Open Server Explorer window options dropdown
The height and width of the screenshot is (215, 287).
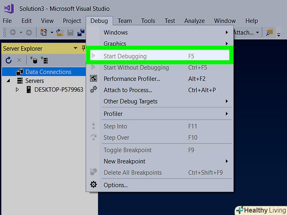[x=76, y=48]
